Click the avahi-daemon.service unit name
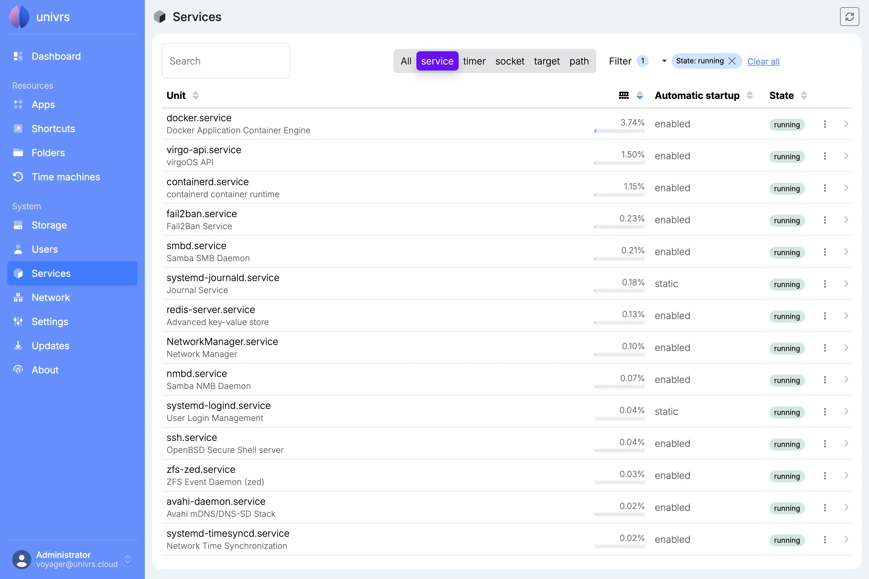Screen dimensions: 869x579 [x=216, y=501]
